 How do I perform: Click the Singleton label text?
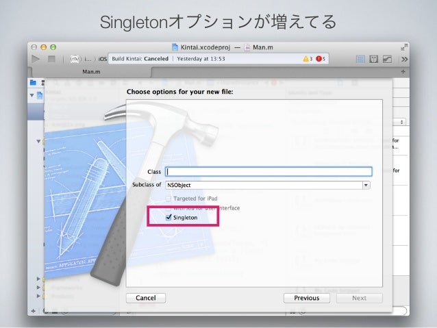pos(186,218)
